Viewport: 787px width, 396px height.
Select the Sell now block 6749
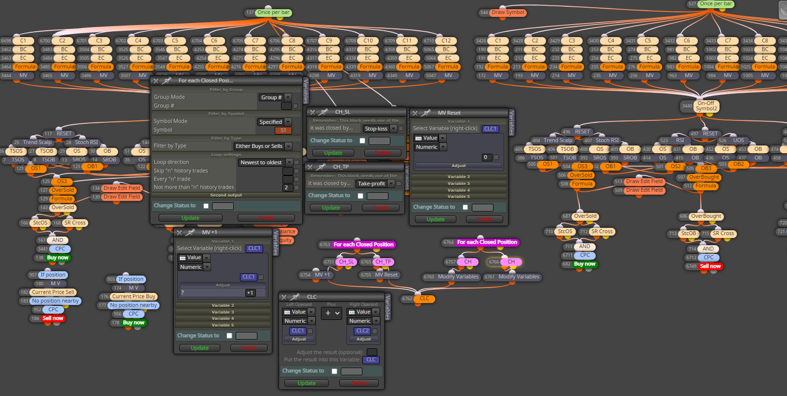710,266
